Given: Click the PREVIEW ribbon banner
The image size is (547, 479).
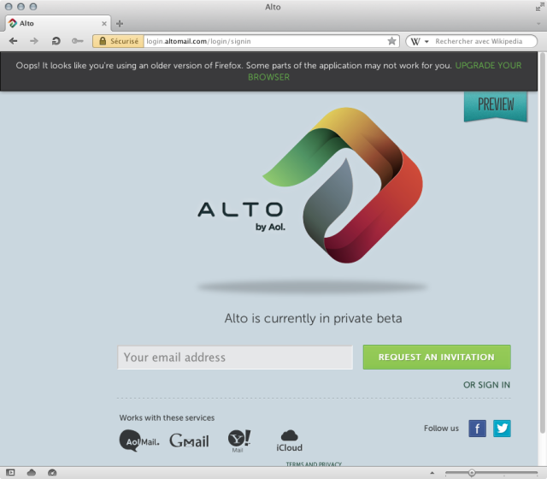Looking at the screenshot, I should tap(496, 106).
